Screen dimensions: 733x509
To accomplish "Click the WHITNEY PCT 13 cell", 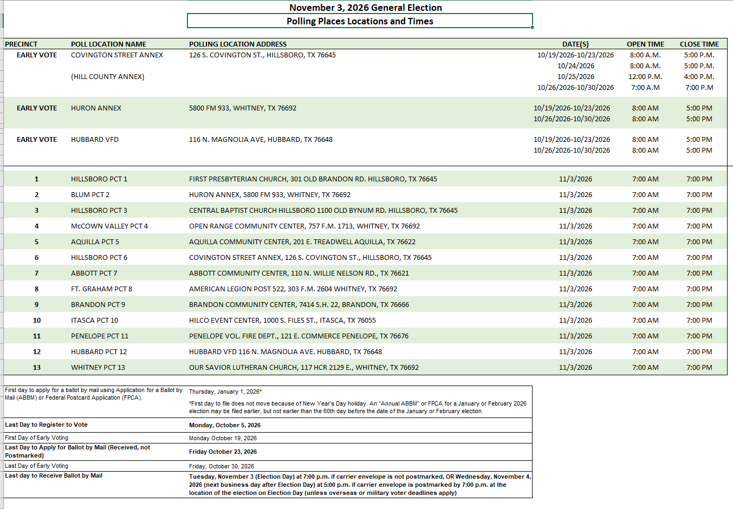I will click(x=98, y=368).
